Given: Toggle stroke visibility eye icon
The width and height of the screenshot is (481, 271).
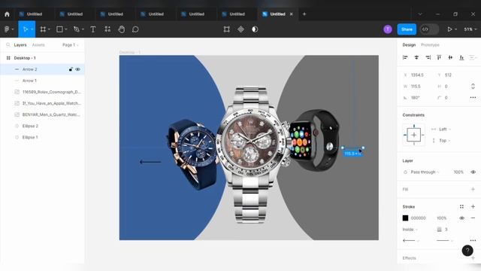Looking at the screenshot, I should click(x=461, y=218).
